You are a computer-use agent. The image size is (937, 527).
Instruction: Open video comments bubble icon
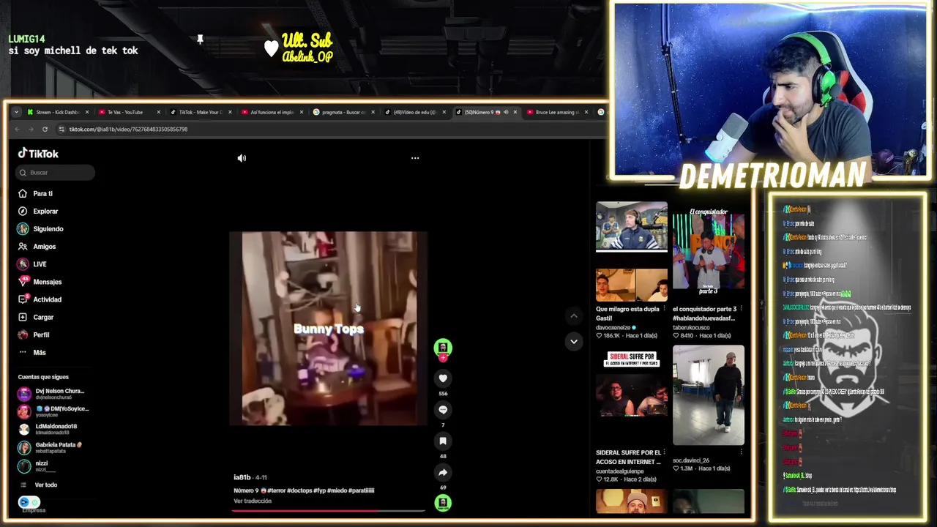tap(443, 410)
